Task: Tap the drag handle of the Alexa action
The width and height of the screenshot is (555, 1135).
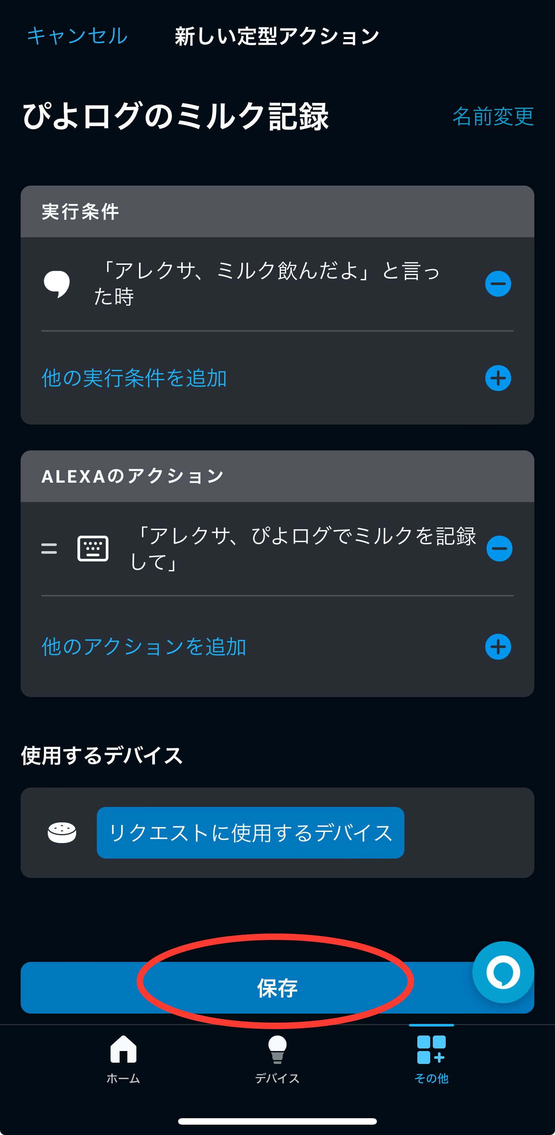Action: coord(49,549)
